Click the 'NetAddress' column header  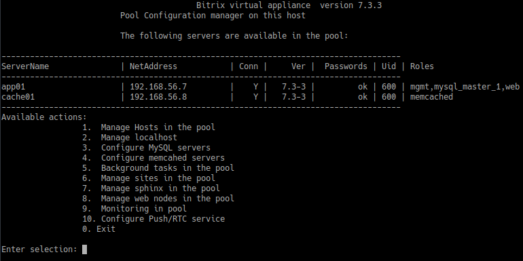154,66
